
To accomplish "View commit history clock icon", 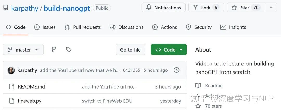I will pos(176,70).
